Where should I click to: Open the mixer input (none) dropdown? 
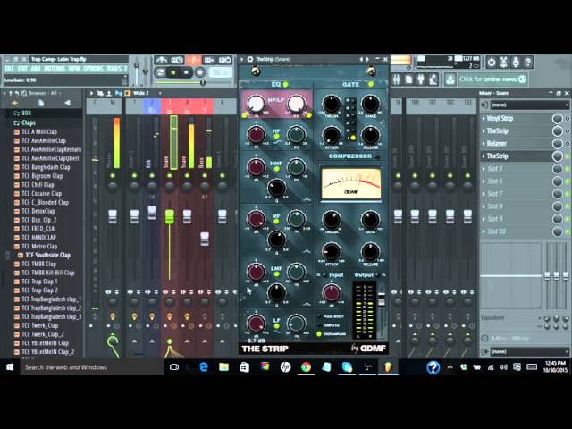(529, 105)
